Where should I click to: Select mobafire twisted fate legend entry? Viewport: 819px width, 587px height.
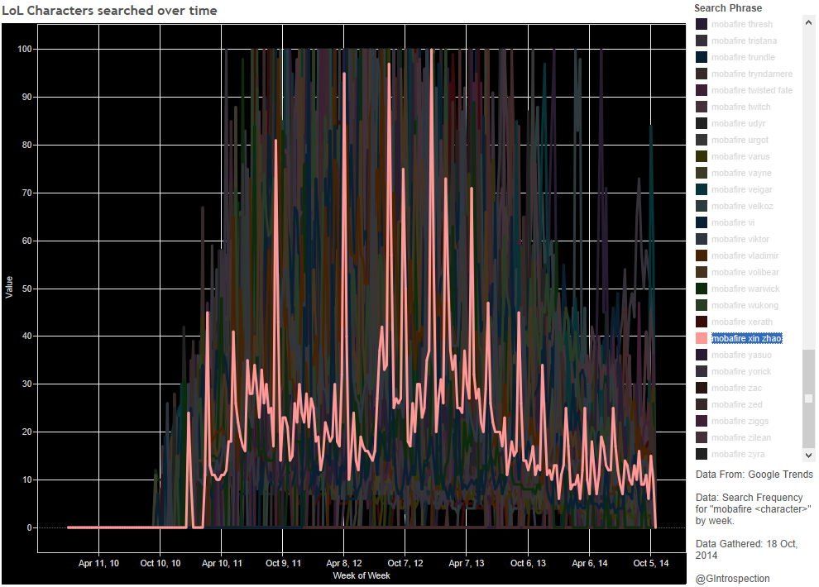tap(751, 90)
